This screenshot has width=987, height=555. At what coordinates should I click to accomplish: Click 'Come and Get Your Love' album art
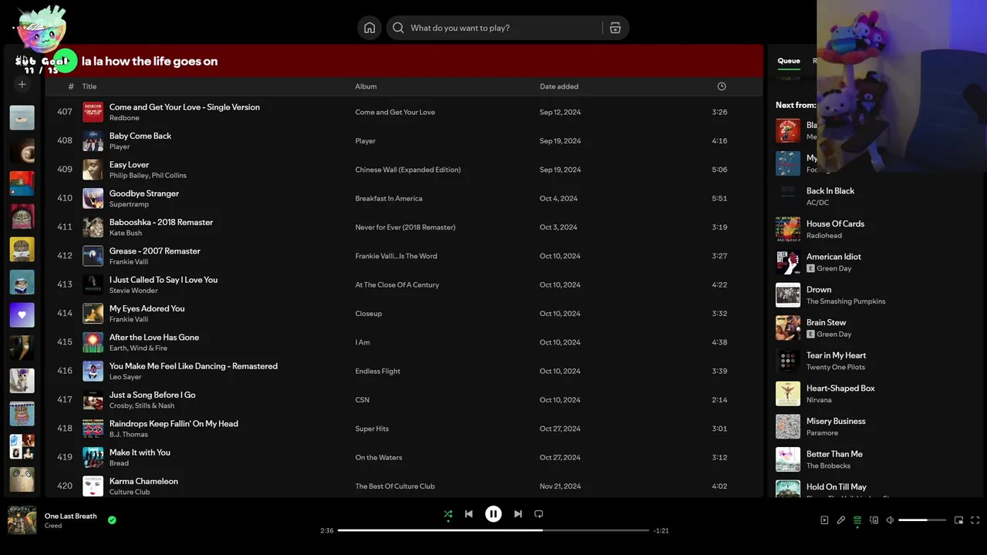[x=93, y=112]
